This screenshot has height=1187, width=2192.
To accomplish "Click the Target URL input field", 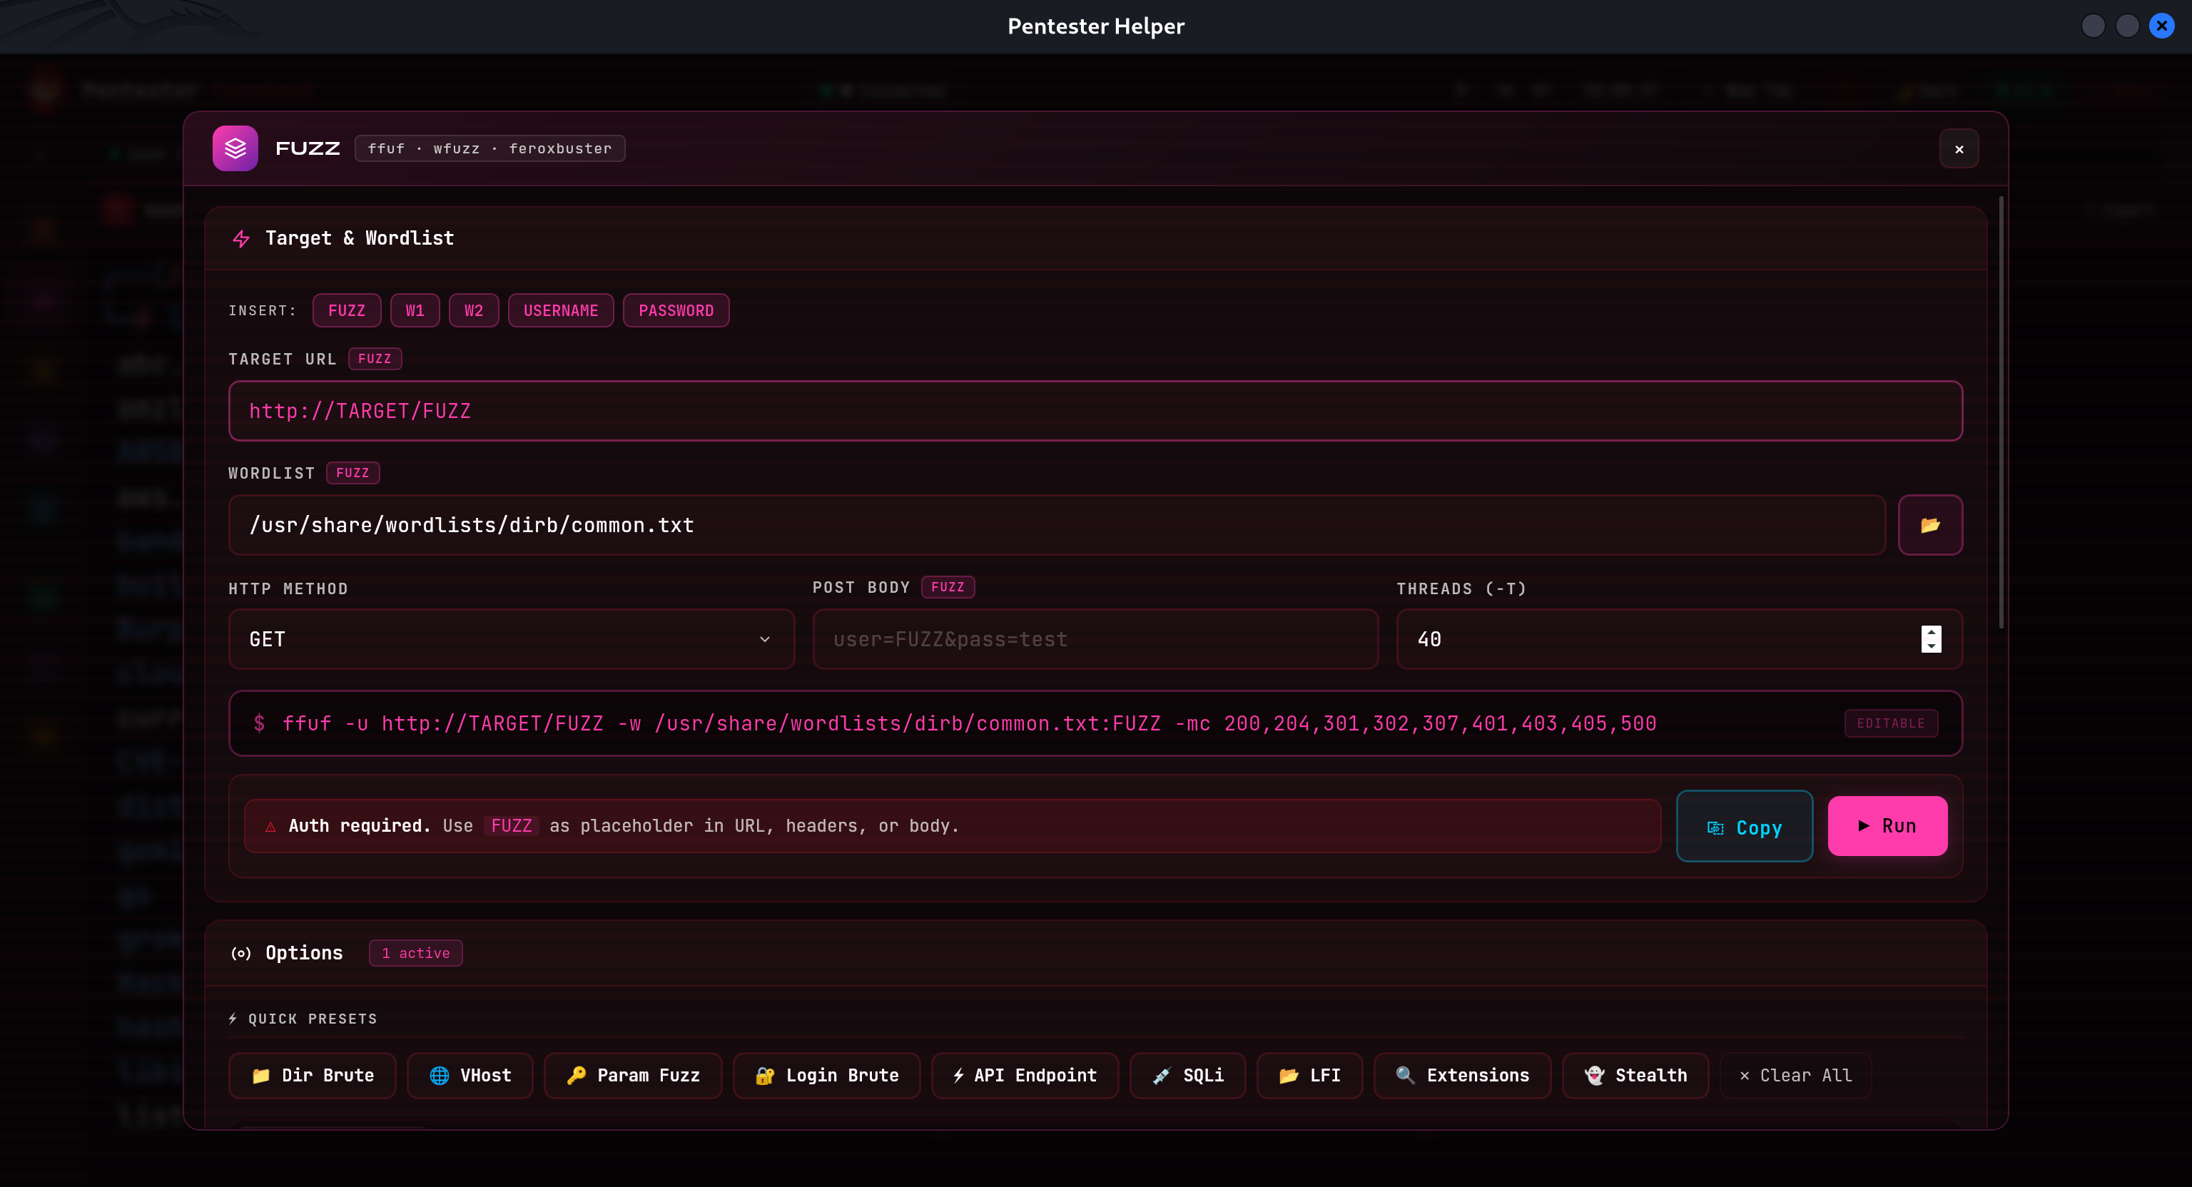I will click(1095, 411).
